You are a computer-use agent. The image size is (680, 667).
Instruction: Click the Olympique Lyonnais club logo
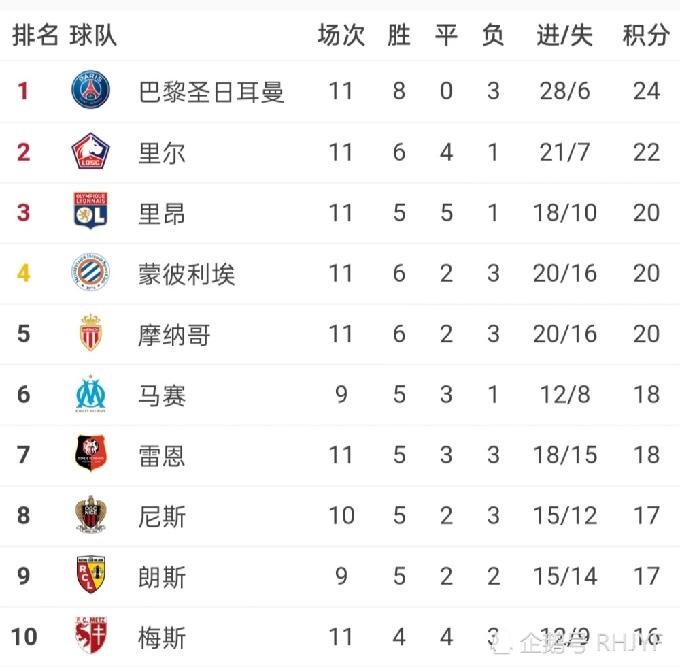click(x=90, y=212)
